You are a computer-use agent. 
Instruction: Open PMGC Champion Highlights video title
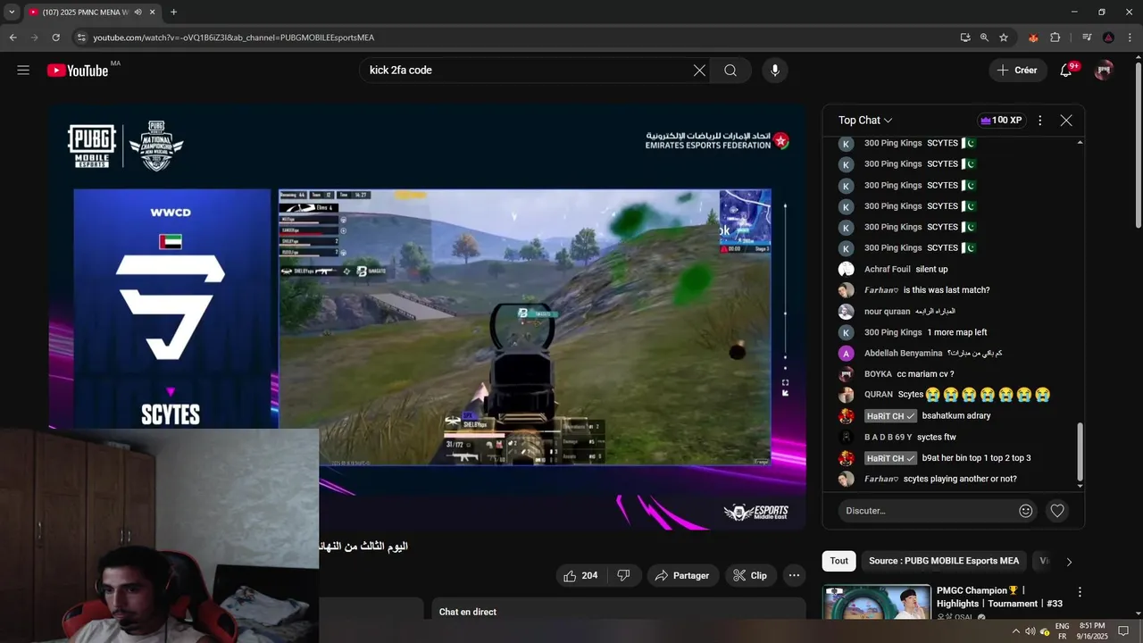point(999,597)
